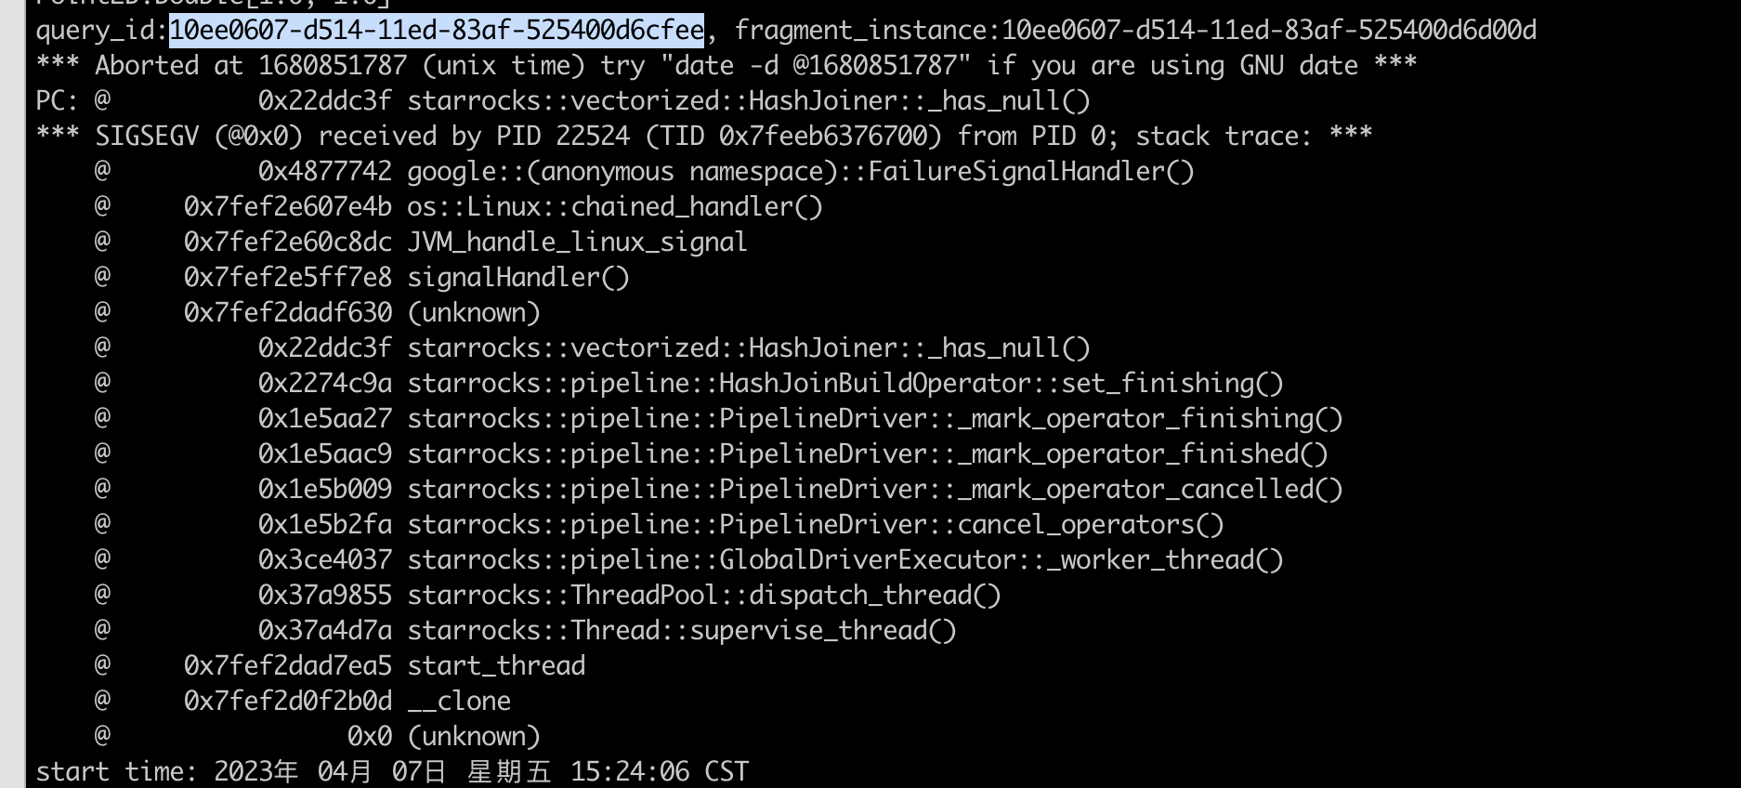1741x788 pixels.
Task: Click the start time 15:24:06 CST line
Action: [392, 772]
